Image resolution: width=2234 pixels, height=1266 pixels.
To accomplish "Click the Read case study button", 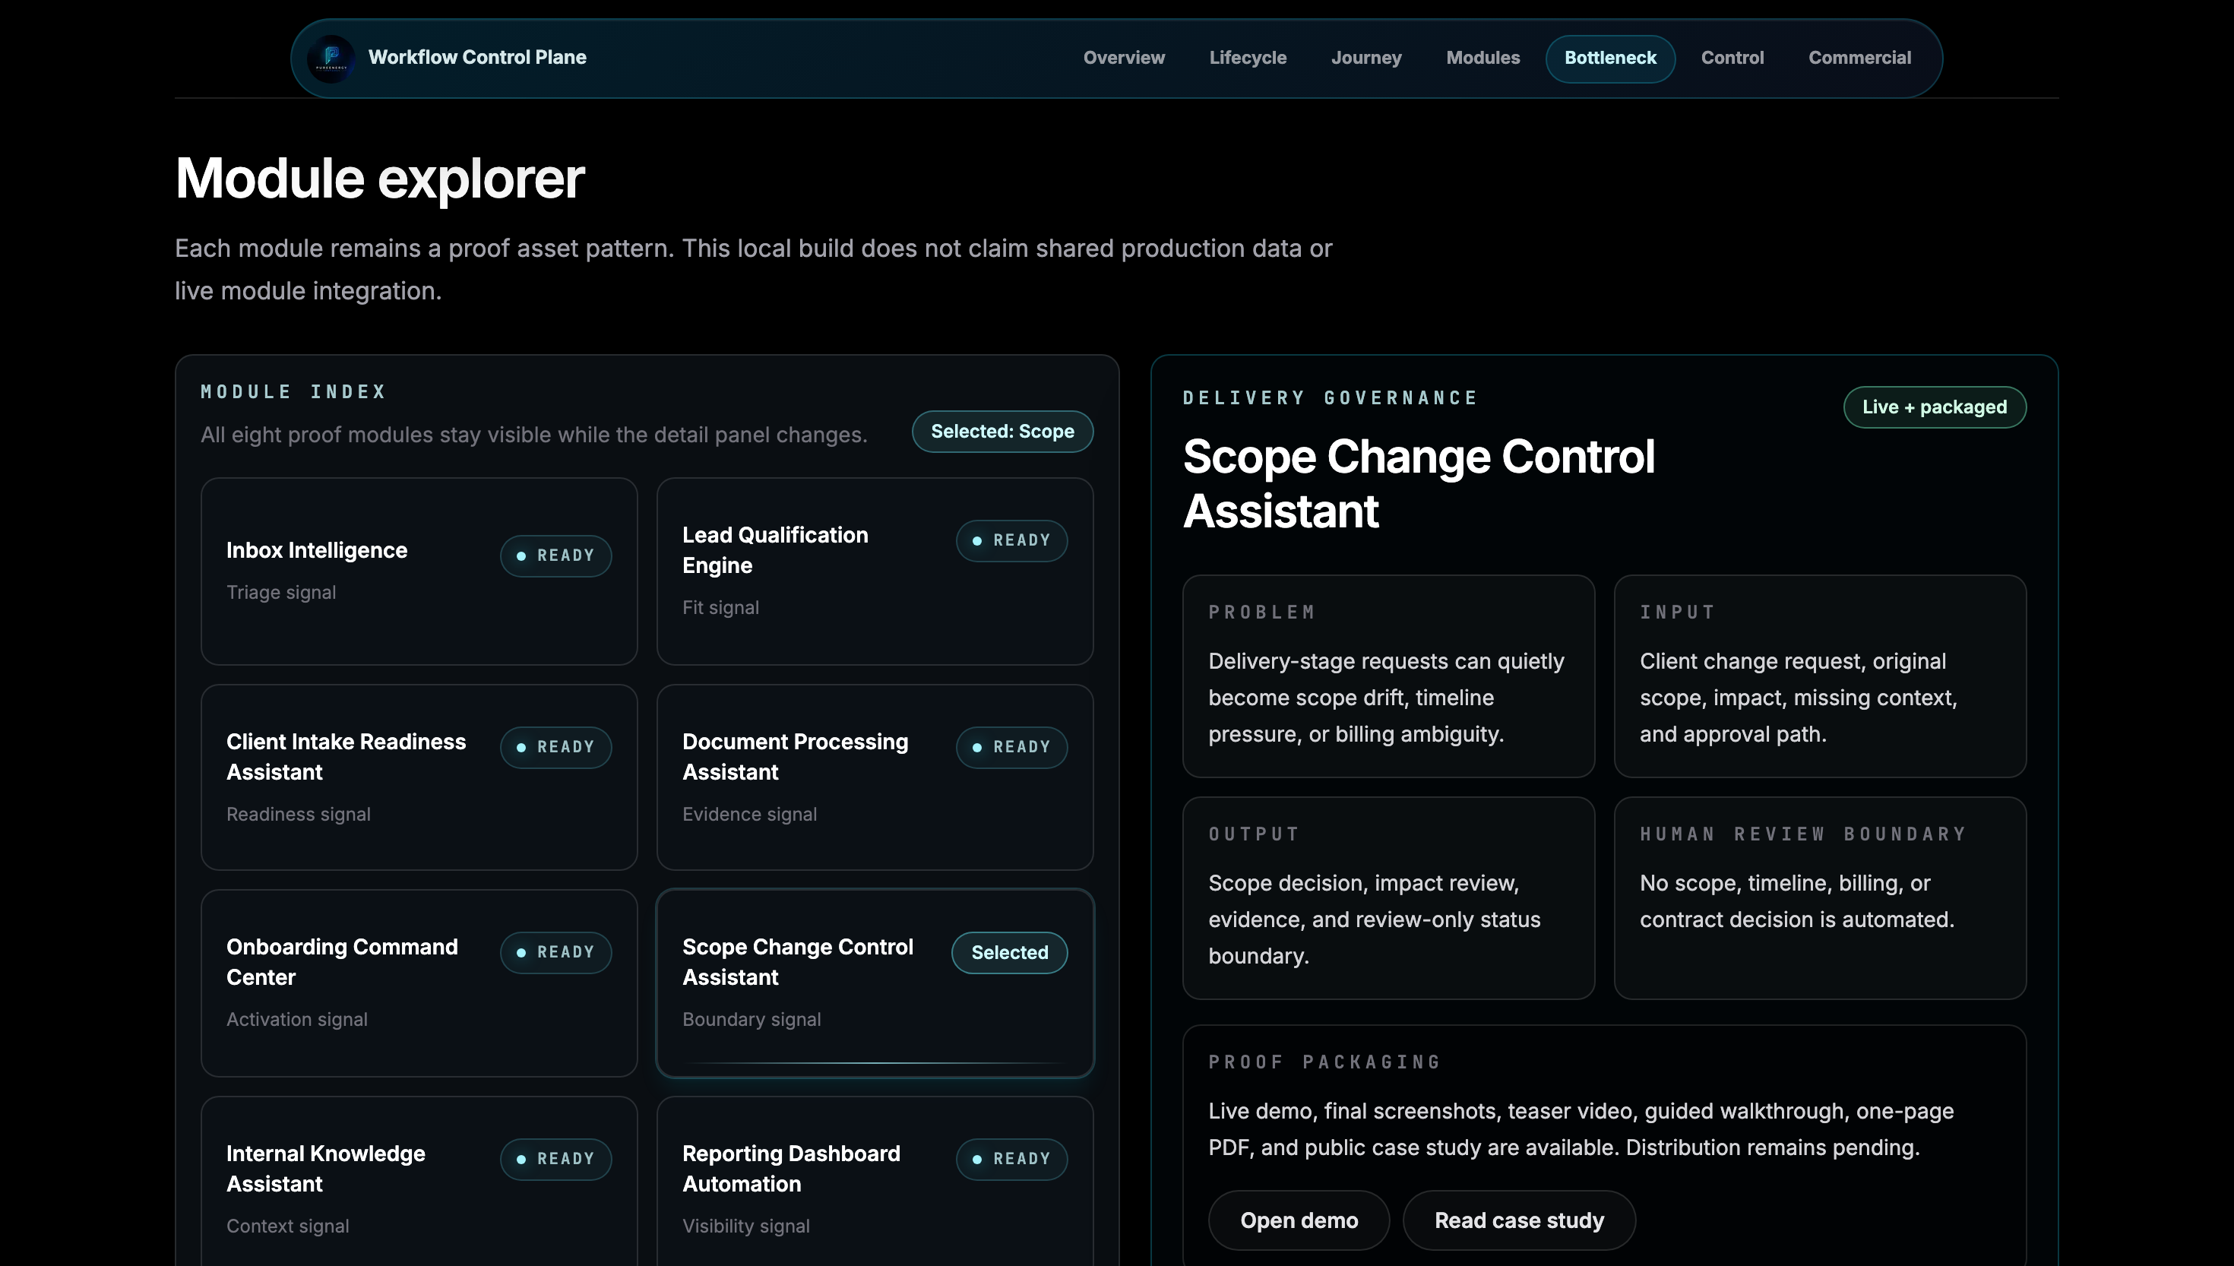I will click(1519, 1220).
